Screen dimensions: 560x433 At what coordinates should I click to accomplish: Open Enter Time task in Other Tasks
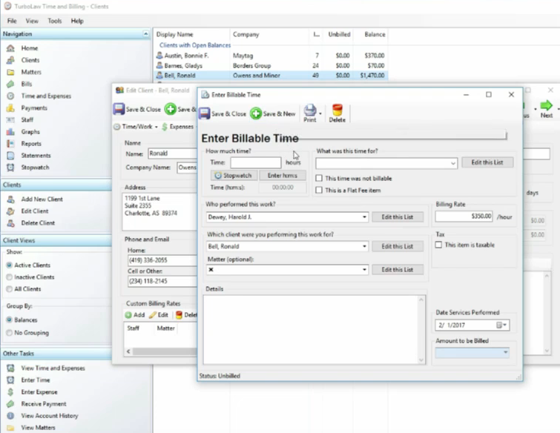36,380
